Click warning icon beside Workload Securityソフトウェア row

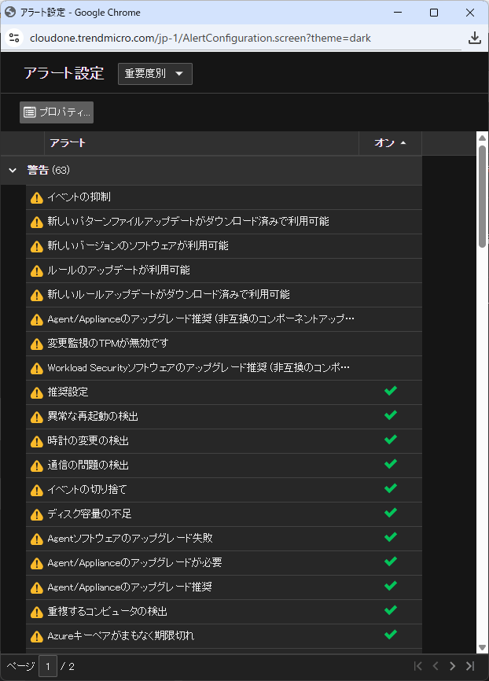[x=37, y=368]
